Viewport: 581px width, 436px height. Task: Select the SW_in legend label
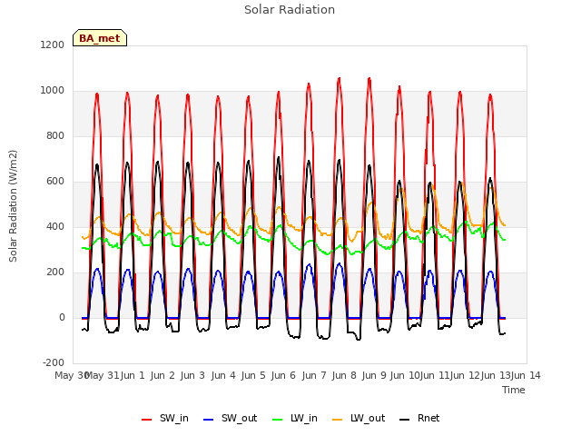pos(174,418)
